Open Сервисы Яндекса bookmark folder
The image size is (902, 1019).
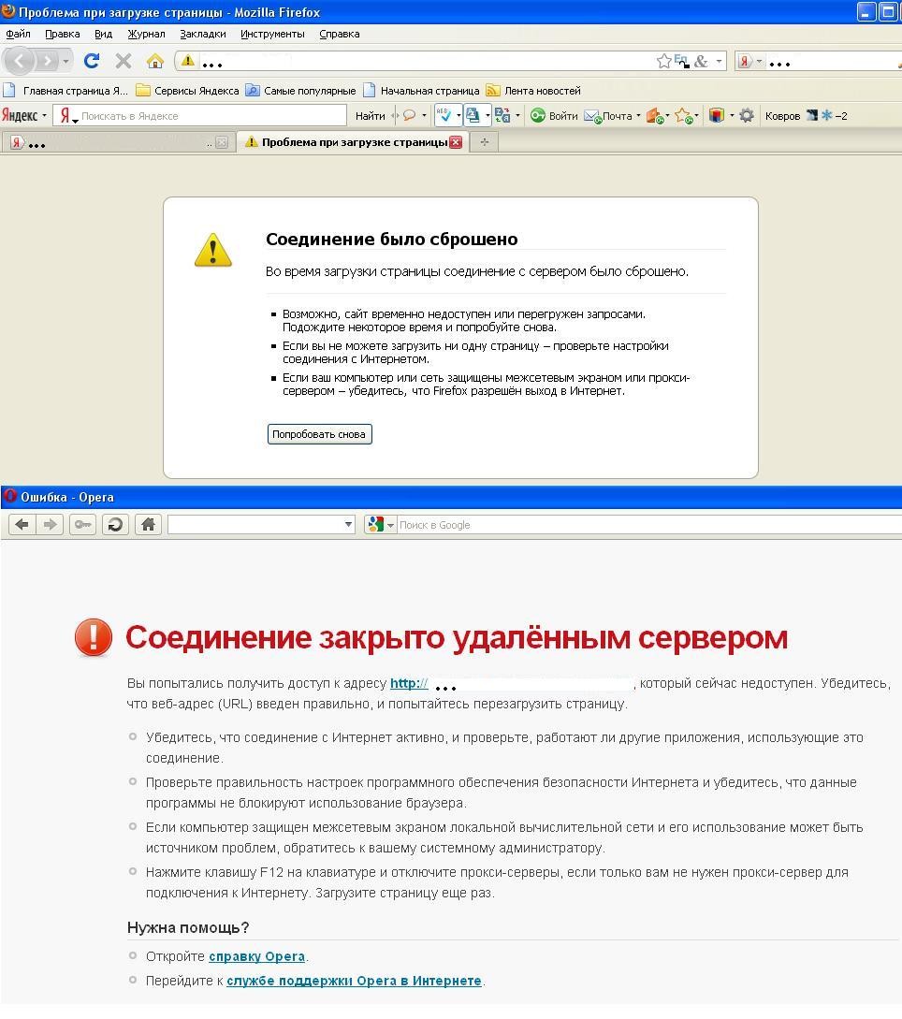pos(187,91)
